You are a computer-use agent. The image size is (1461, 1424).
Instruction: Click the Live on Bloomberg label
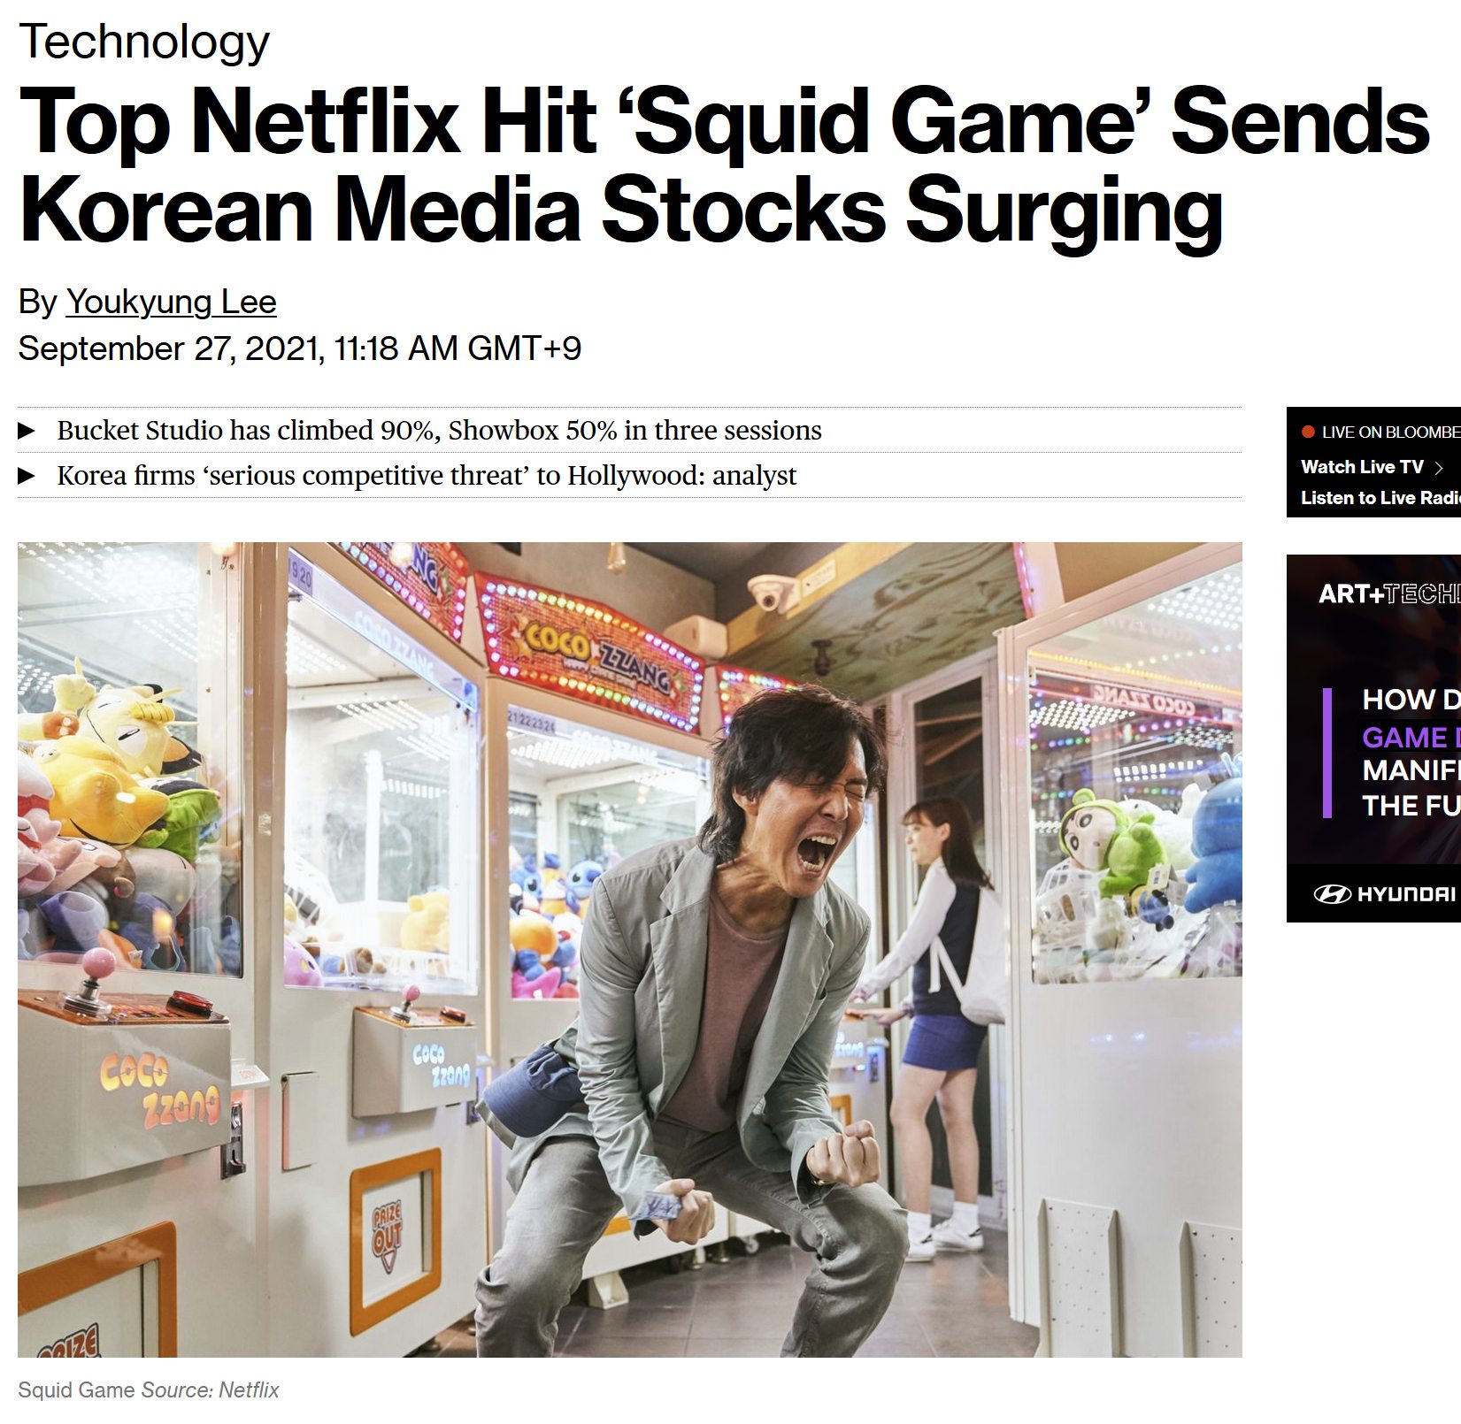coord(1391,433)
